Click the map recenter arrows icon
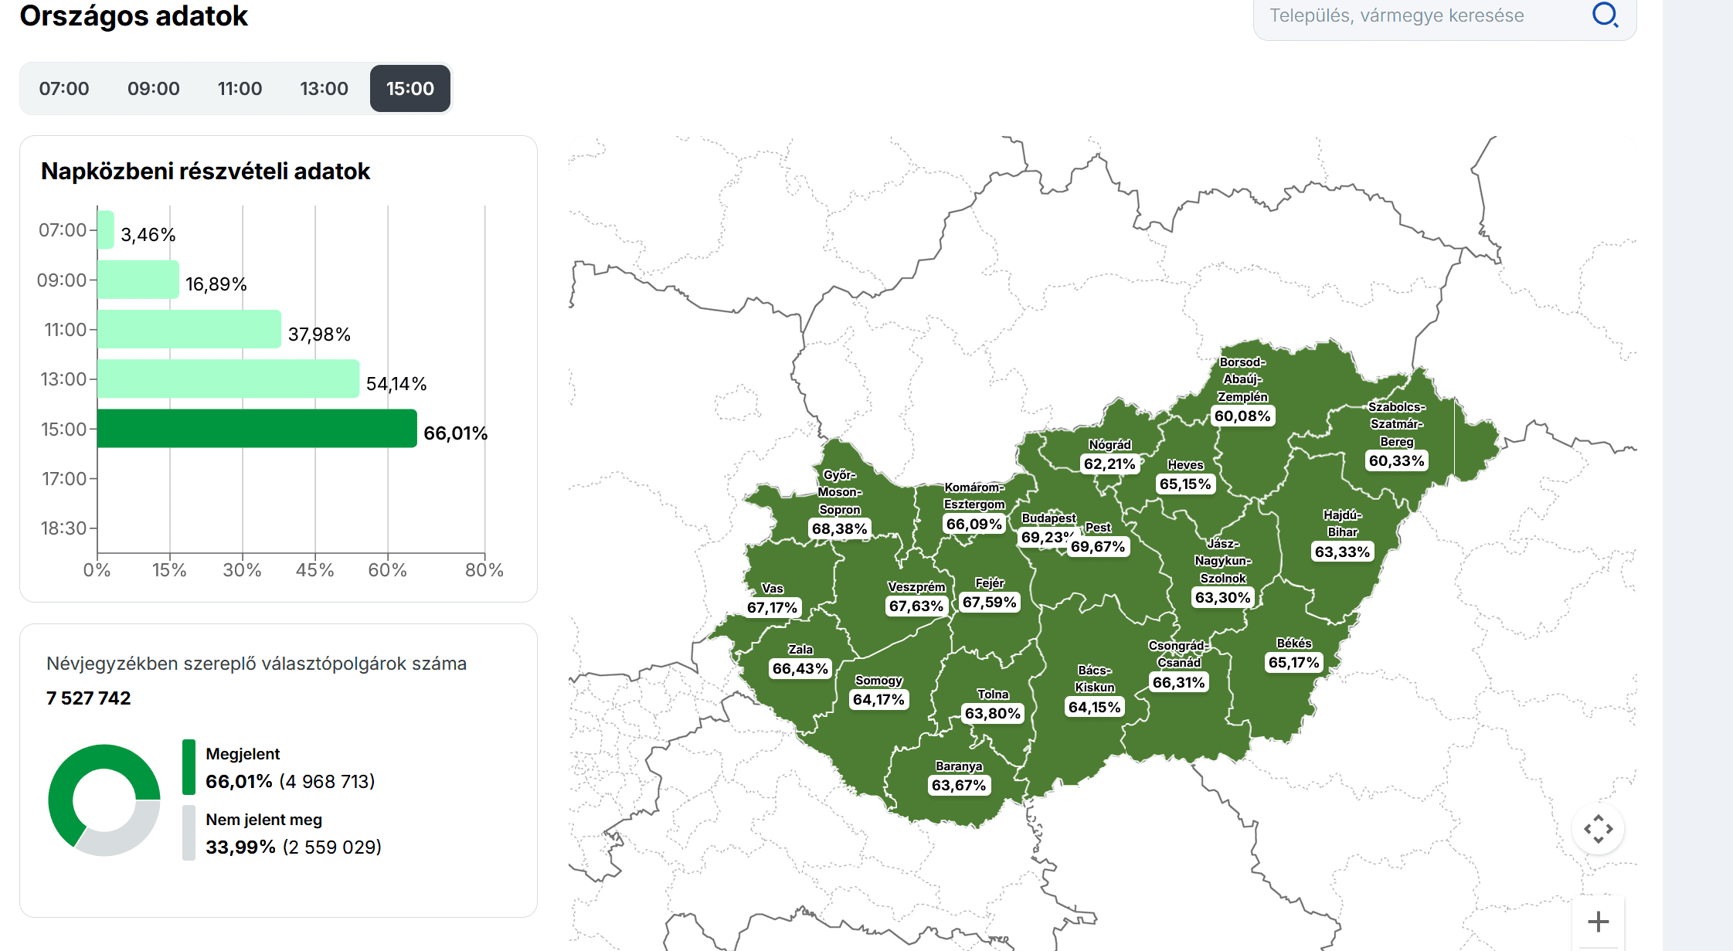Screen dimensions: 1733x951 point(1598,829)
